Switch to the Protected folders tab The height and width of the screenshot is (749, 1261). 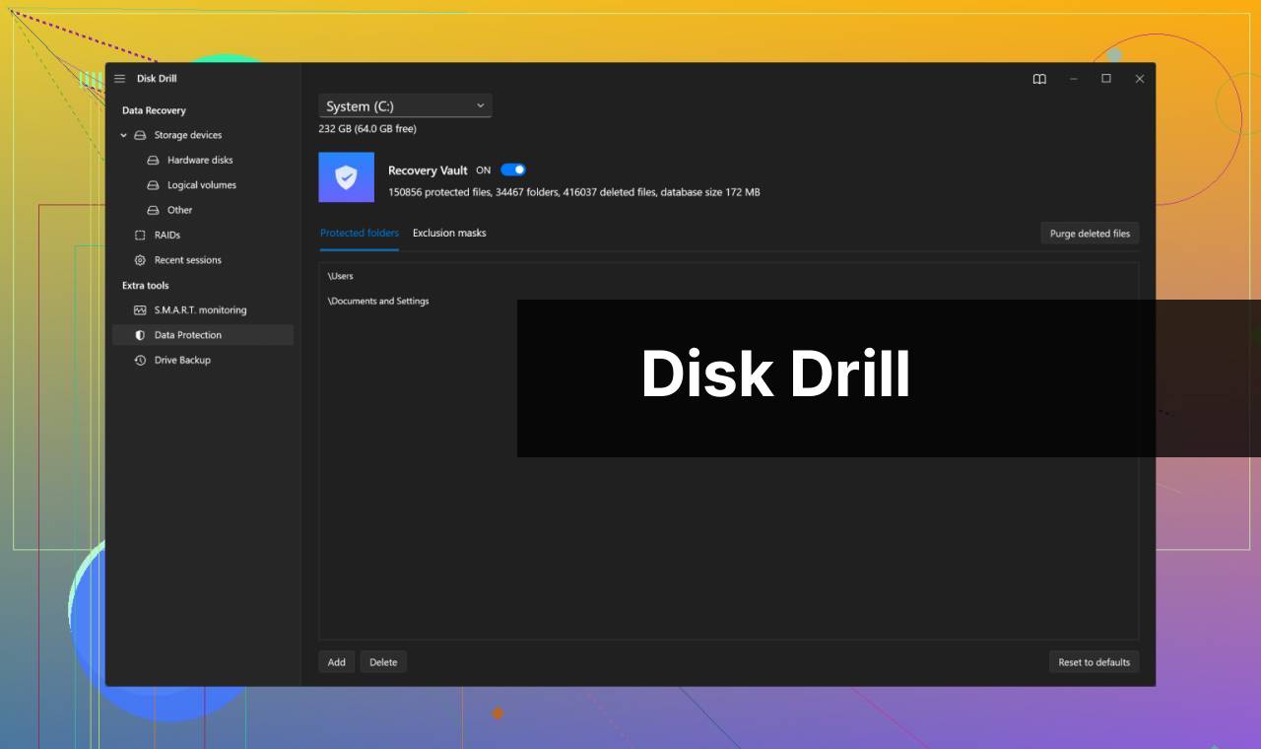pyautogui.click(x=360, y=233)
